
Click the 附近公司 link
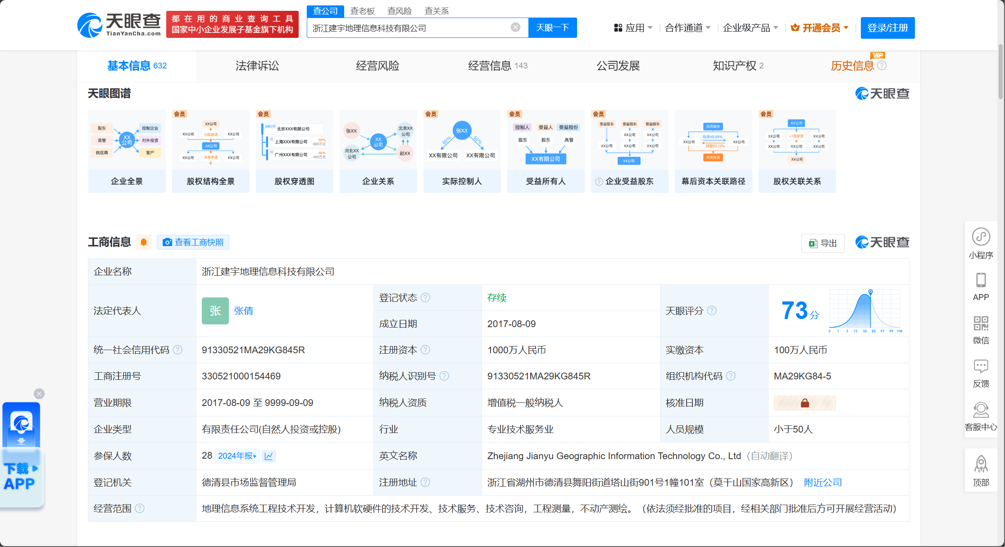823,483
